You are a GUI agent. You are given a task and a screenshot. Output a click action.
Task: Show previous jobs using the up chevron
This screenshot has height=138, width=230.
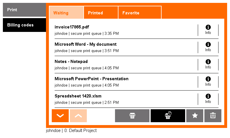pyautogui.click(x=78, y=116)
